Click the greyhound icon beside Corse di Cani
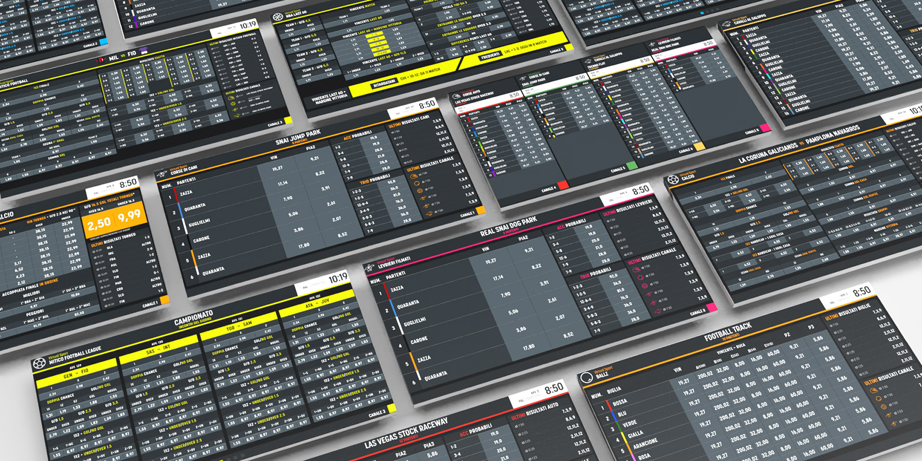922x461 pixels. click(162, 173)
